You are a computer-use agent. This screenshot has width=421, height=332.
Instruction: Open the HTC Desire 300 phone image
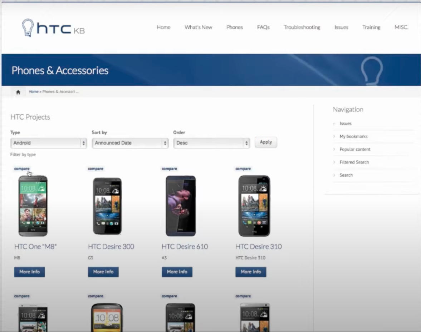point(107,206)
